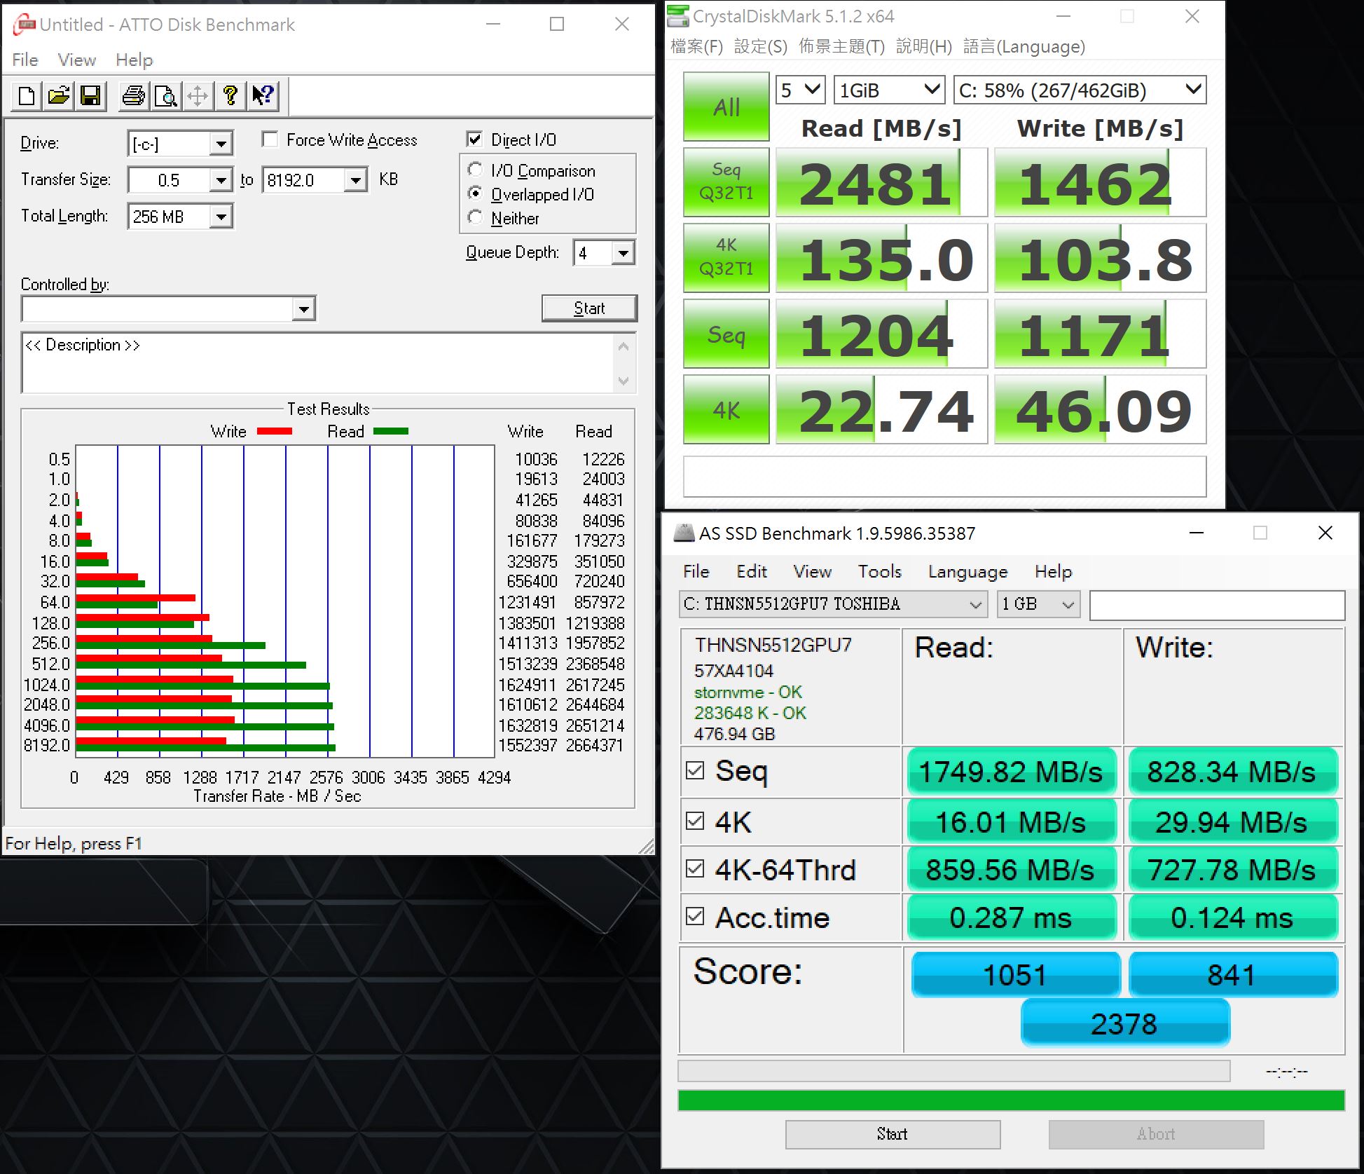
Task: Open the maximum Transfer Size 8192.0 dropdown
Action: tap(355, 180)
